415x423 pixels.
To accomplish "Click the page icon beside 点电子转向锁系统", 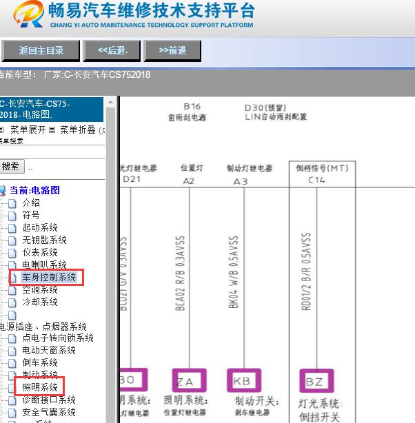I will point(12,338).
